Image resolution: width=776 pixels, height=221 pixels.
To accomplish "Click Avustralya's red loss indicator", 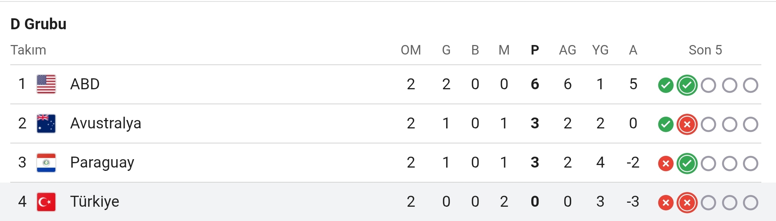I will pos(687,124).
